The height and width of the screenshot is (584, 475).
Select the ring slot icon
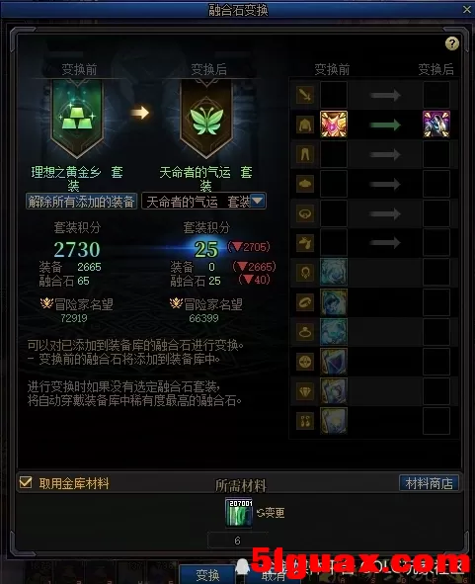pos(305,332)
